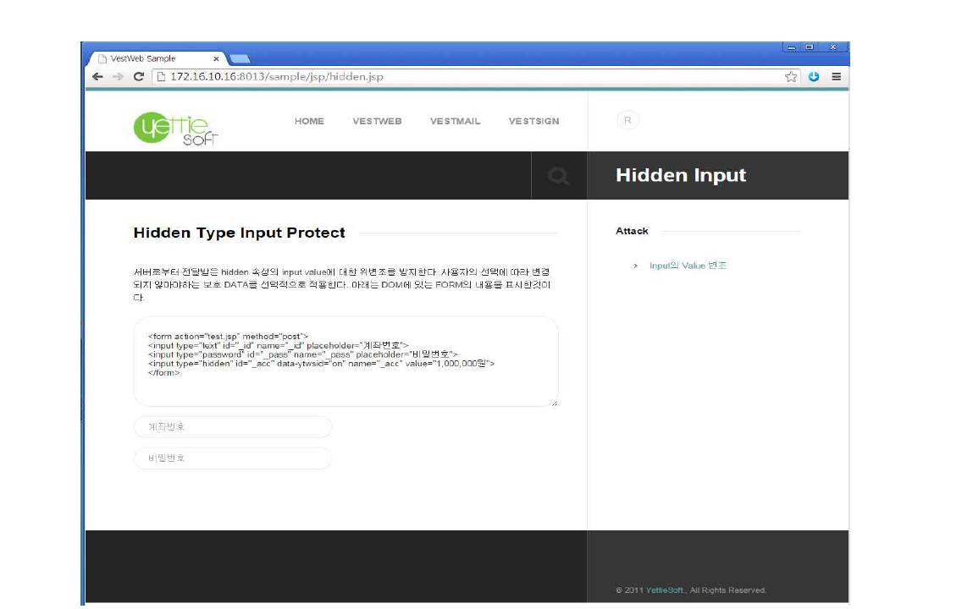
Task: Reload the hidden.jsp page
Action: [x=139, y=76]
